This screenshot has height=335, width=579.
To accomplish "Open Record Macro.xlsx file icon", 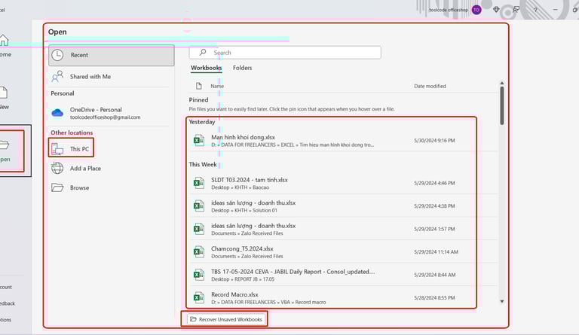I will 199,298.
